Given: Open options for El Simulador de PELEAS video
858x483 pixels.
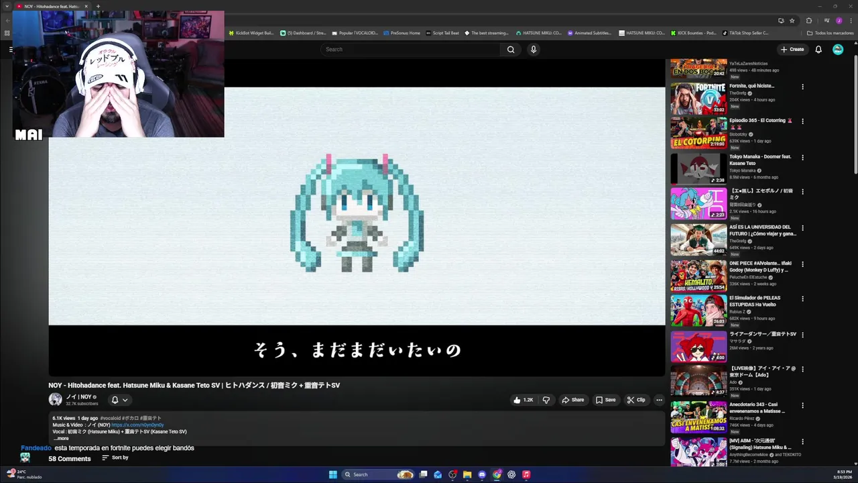Looking at the screenshot, I should (x=802, y=299).
